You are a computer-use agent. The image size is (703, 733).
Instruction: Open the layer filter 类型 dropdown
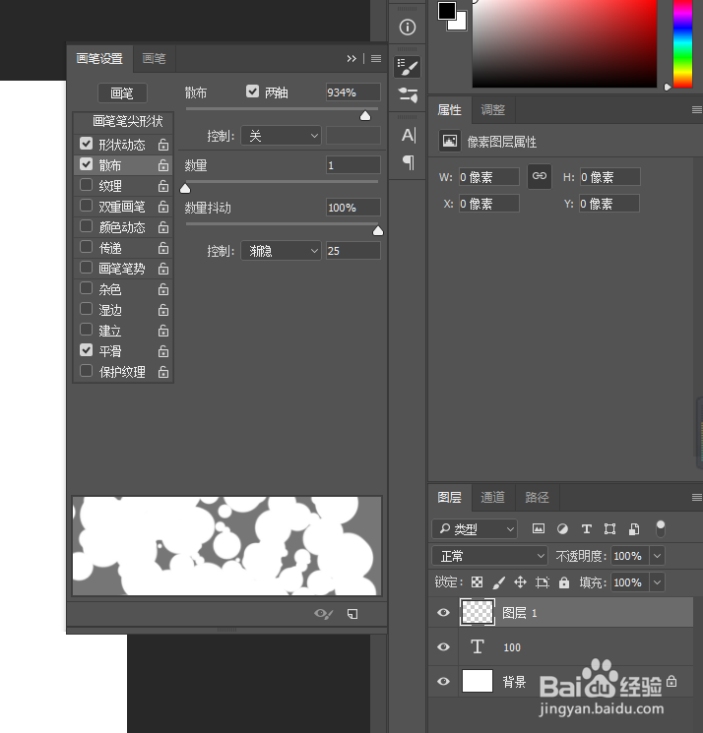click(x=475, y=529)
